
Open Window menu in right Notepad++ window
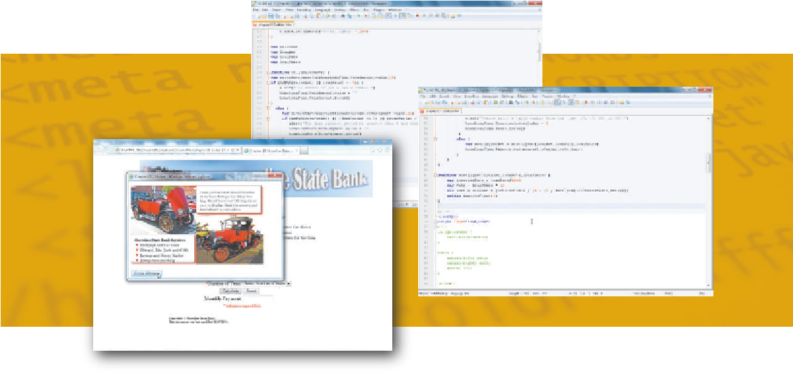pyautogui.click(x=563, y=96)
